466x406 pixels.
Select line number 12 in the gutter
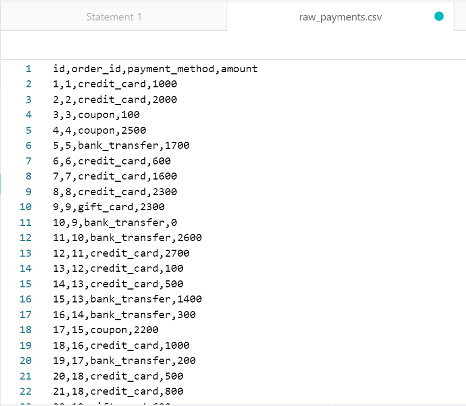coord(26,238)
